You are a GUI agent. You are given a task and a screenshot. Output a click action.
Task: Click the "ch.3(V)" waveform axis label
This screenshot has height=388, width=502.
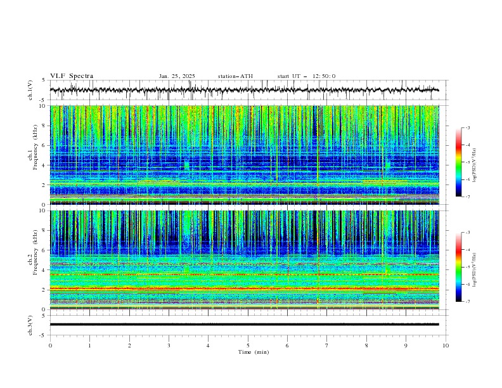tap(30, 325)
